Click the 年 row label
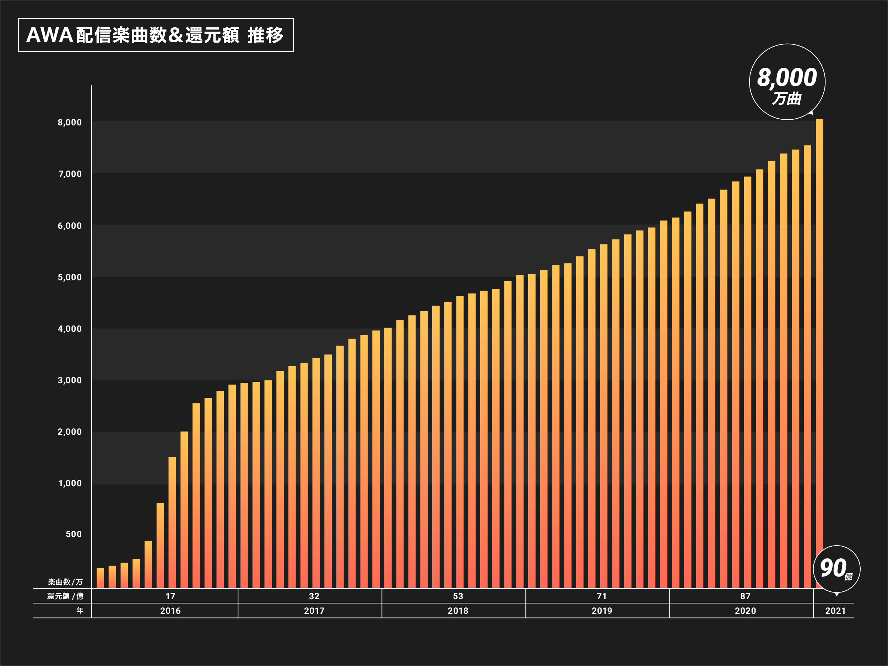The height and width of the screenshot is (666, 888). pos(80,611)
